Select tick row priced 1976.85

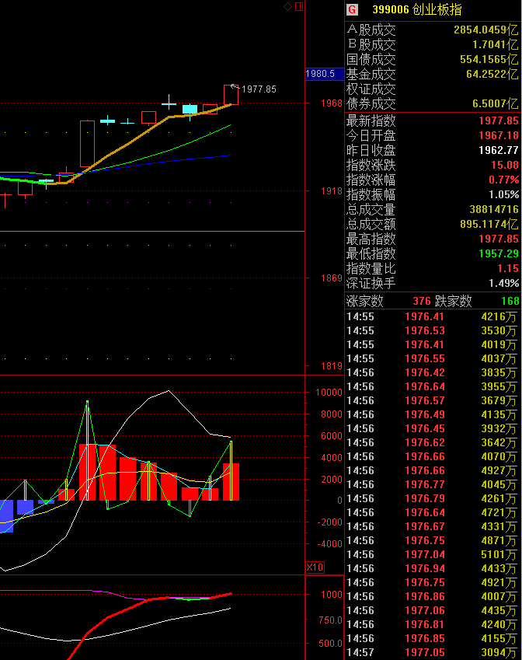pos(432,638)
